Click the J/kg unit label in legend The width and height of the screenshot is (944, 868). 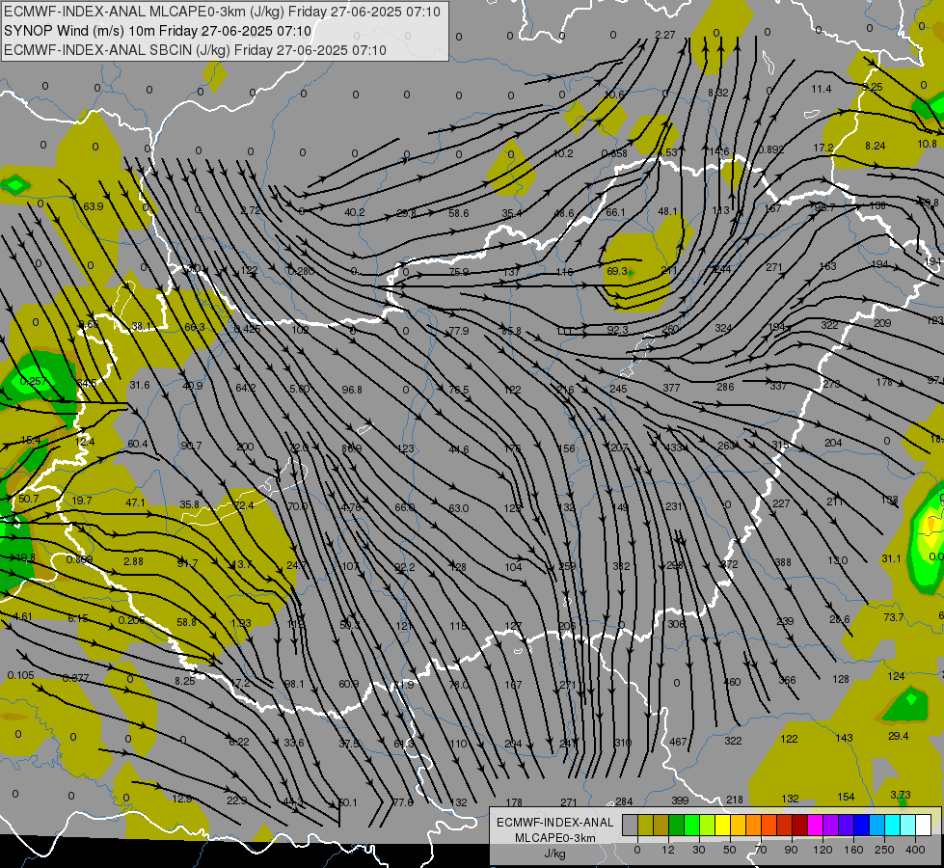coord(555,854)
